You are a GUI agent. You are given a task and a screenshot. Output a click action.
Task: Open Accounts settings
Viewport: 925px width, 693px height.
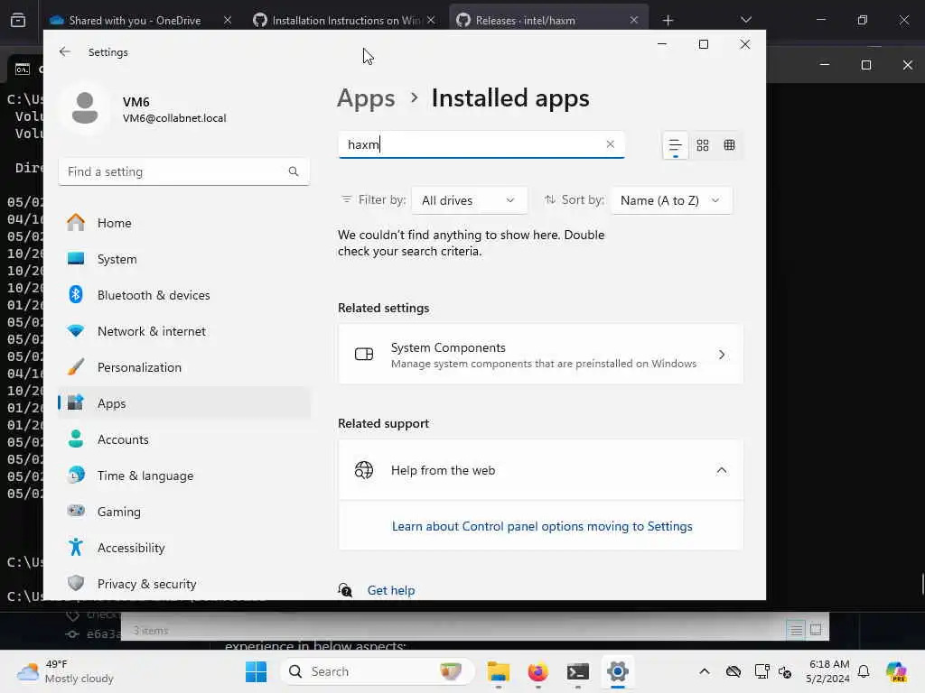click(184, 439)
